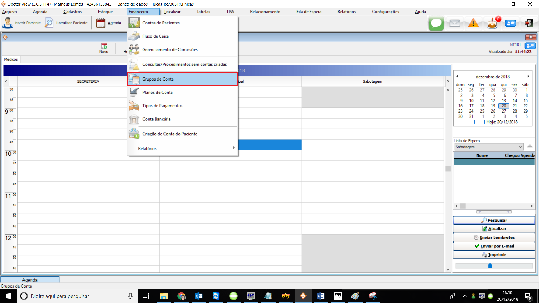539x303 pixels.
Task: Expand the Relatórios submenu arrow
Action: coord(234,148)
